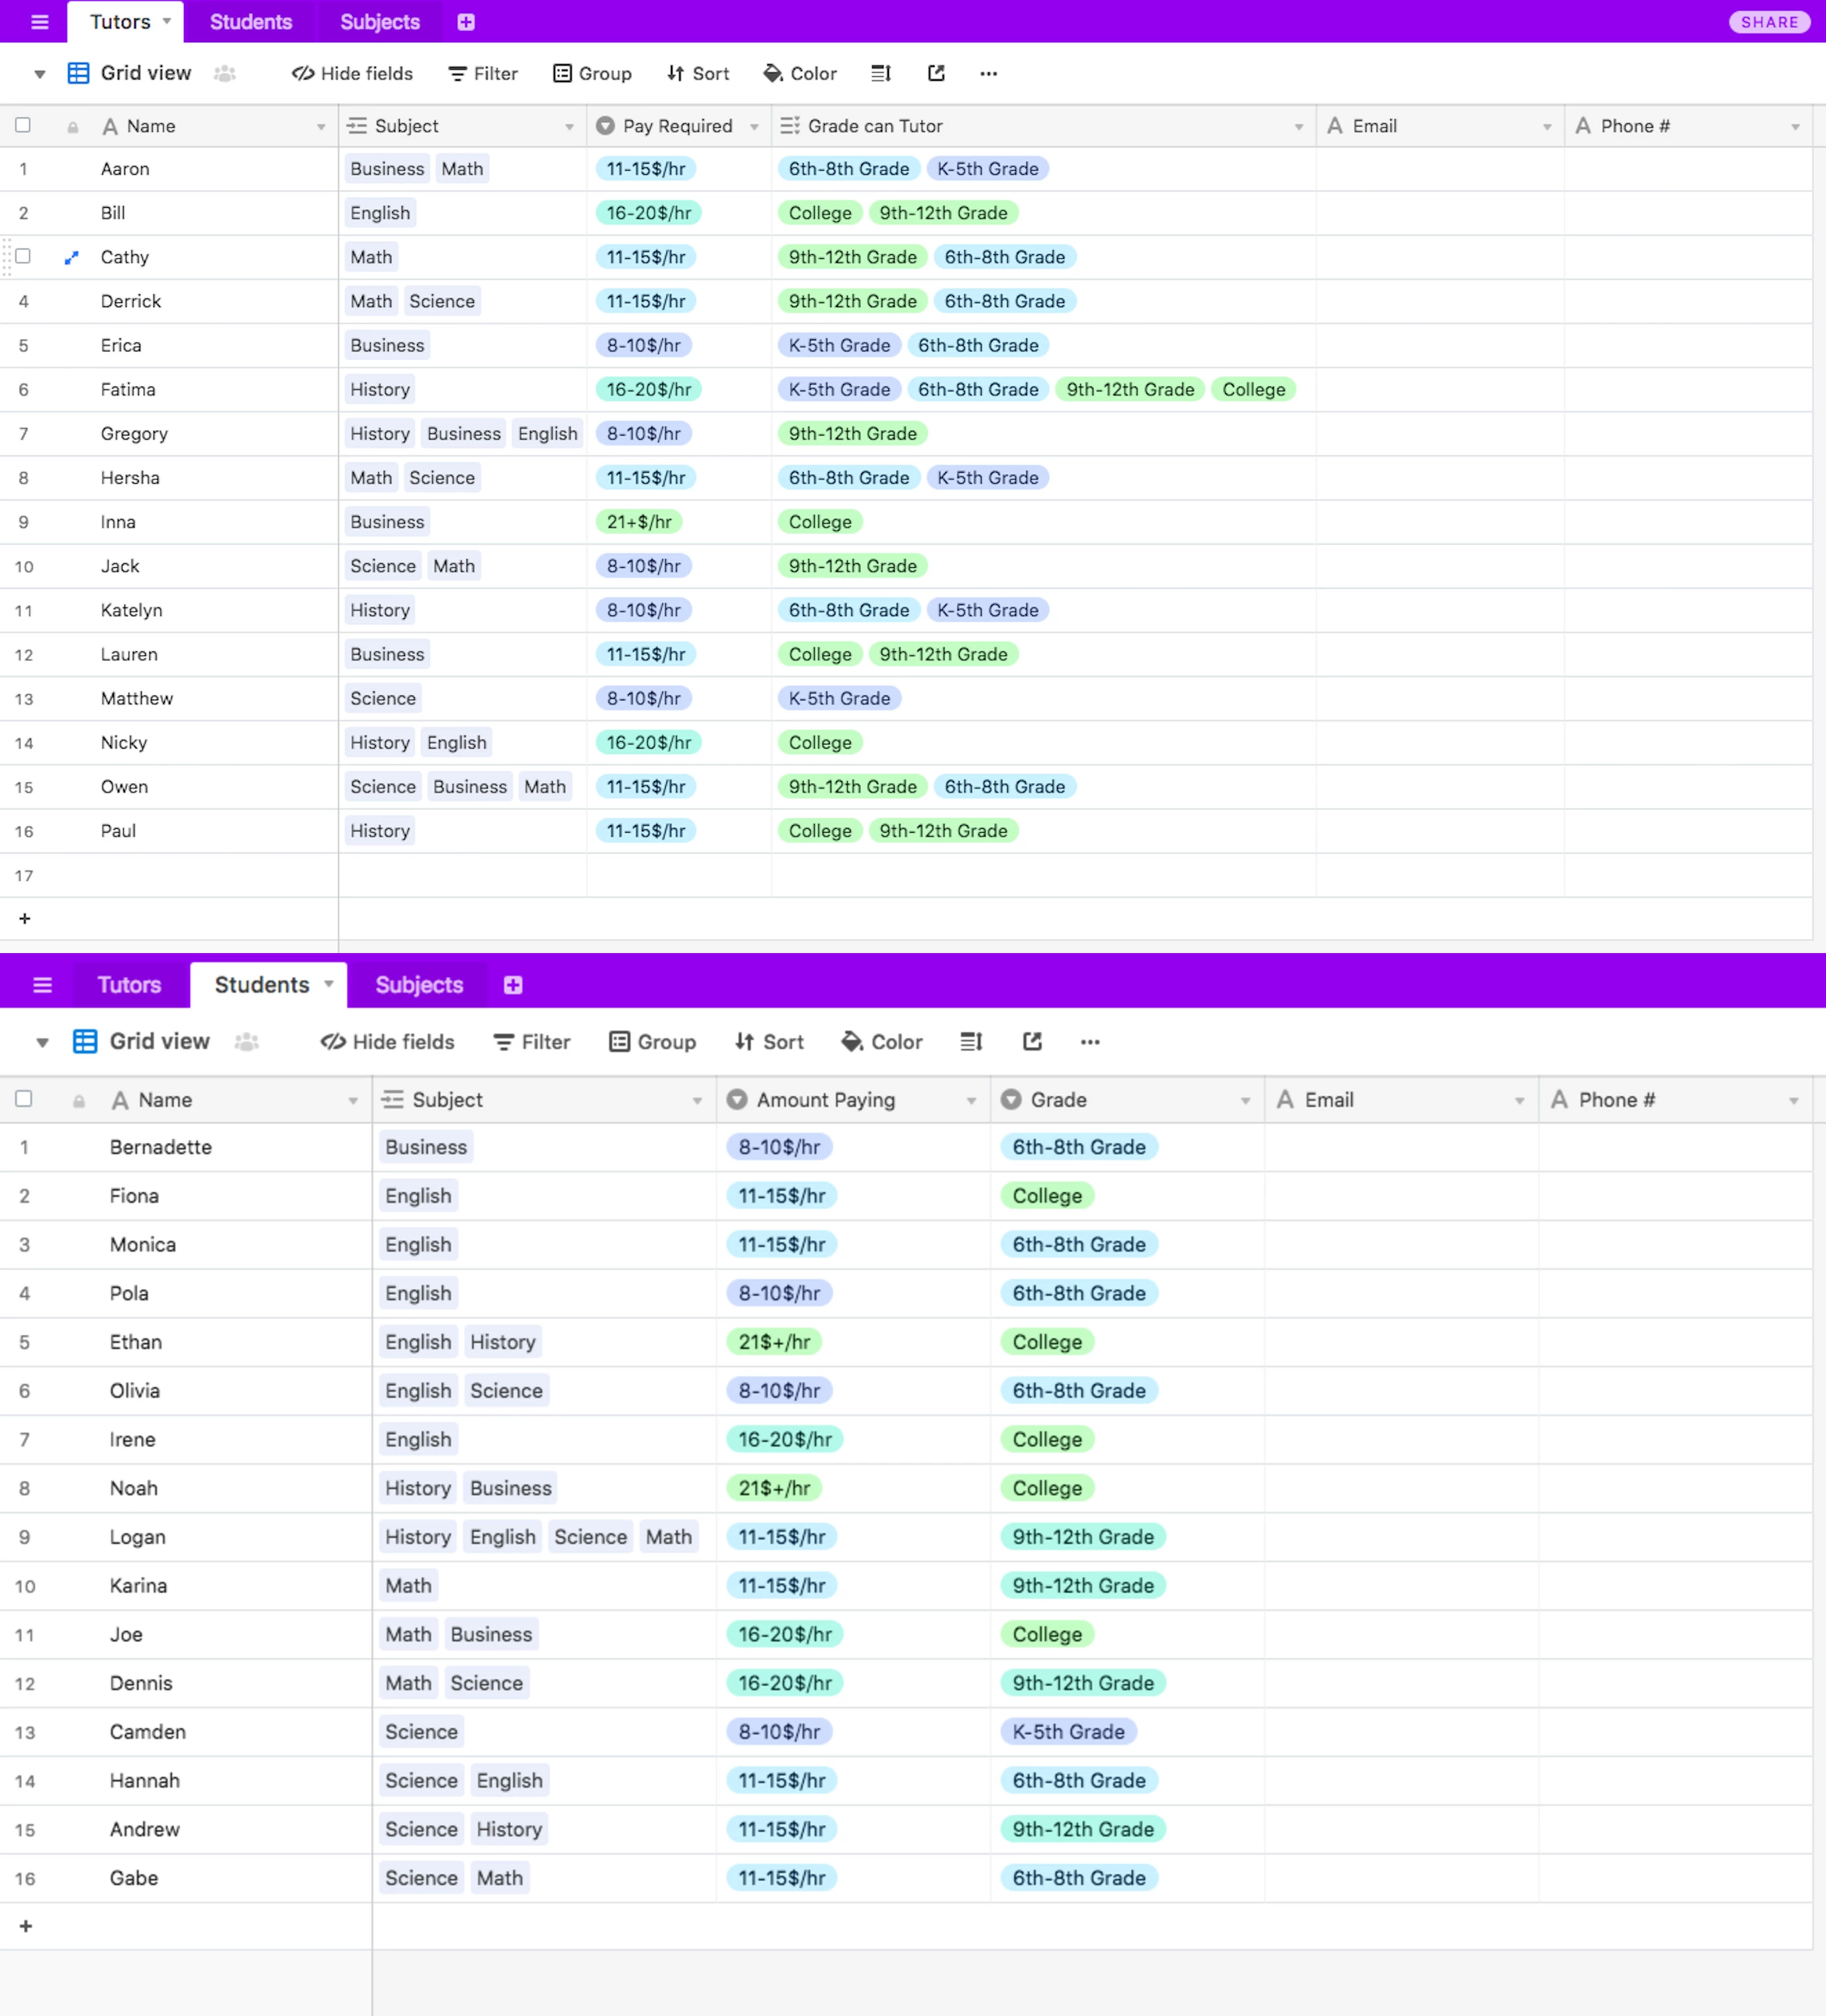Select all records in the Students table
The image size is (1826, 2016).
23,1099
